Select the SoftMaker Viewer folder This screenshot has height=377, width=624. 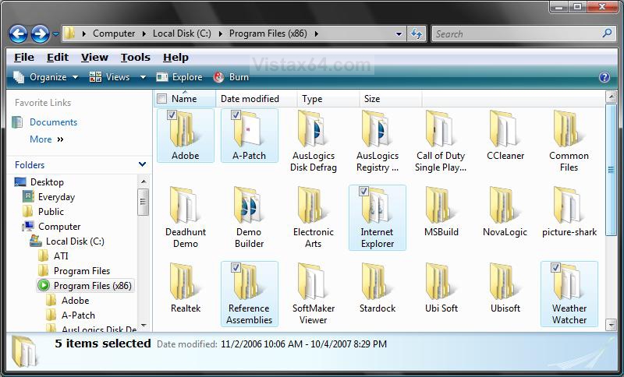314,294
